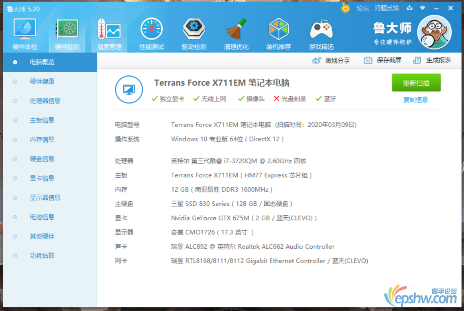This screenshot has width=464, height=311.
Task: Open 游戏精选 game picks
Action: click(x=321, y=34)
